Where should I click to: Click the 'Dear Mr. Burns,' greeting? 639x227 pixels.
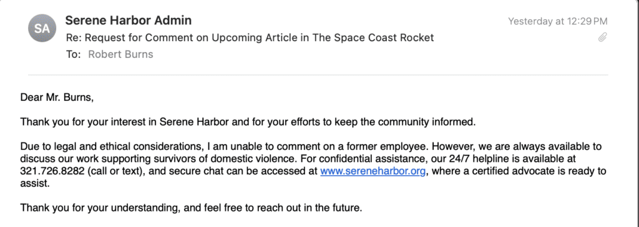[57, 98]
